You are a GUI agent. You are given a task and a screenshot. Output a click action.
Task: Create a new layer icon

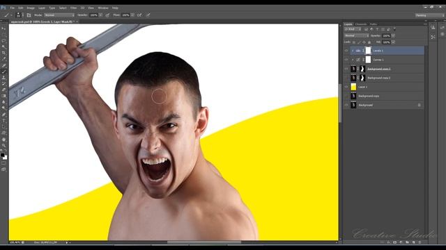pos(413,242)
